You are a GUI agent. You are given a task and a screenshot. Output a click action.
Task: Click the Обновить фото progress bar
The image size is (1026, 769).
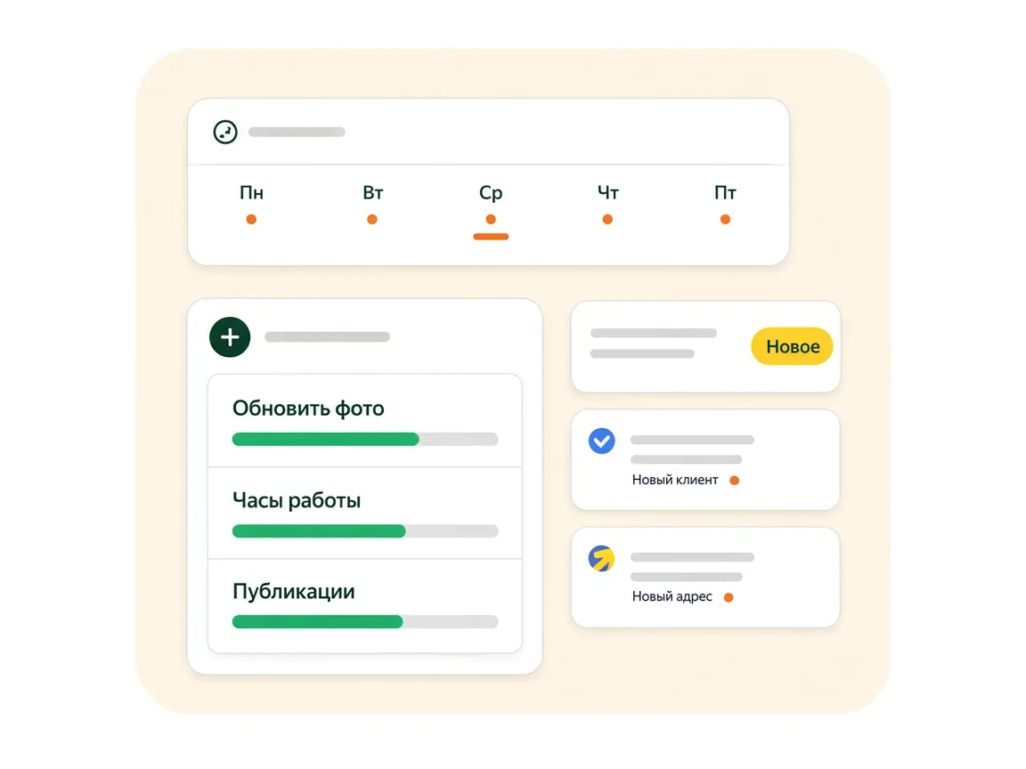[365, 440]
